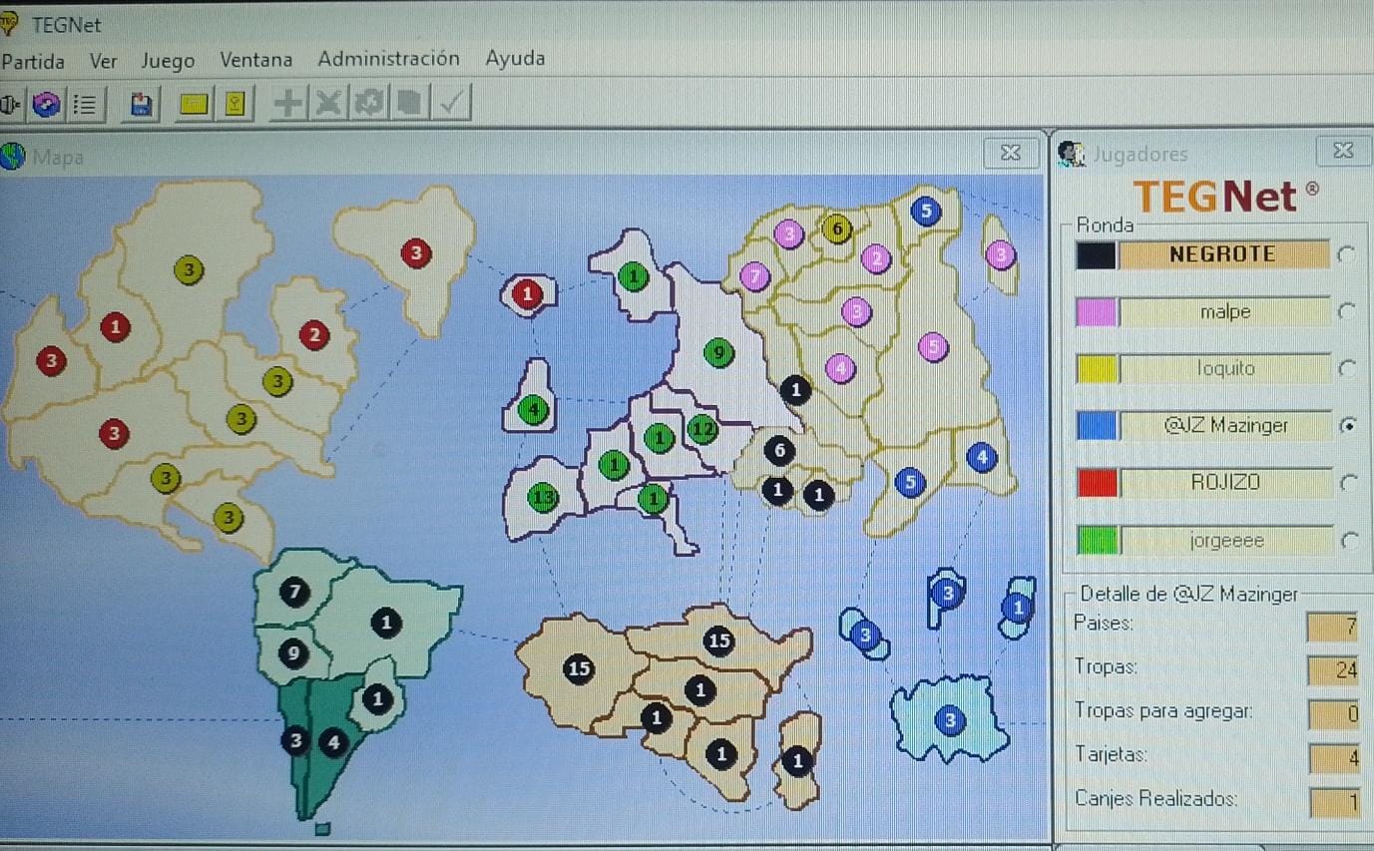The height and width of the screenshot is (851, 1374).
Task: Select loquito radio button
Action: 1348,369
